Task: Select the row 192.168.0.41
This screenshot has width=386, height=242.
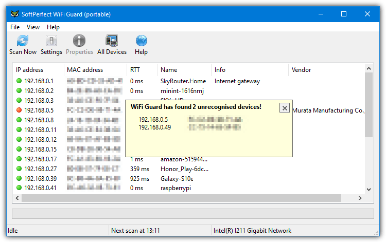Action: [188, 188]
